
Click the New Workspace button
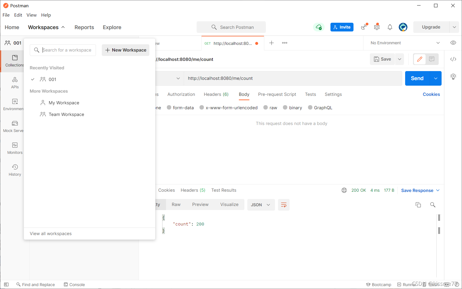[x=126, y=50]
